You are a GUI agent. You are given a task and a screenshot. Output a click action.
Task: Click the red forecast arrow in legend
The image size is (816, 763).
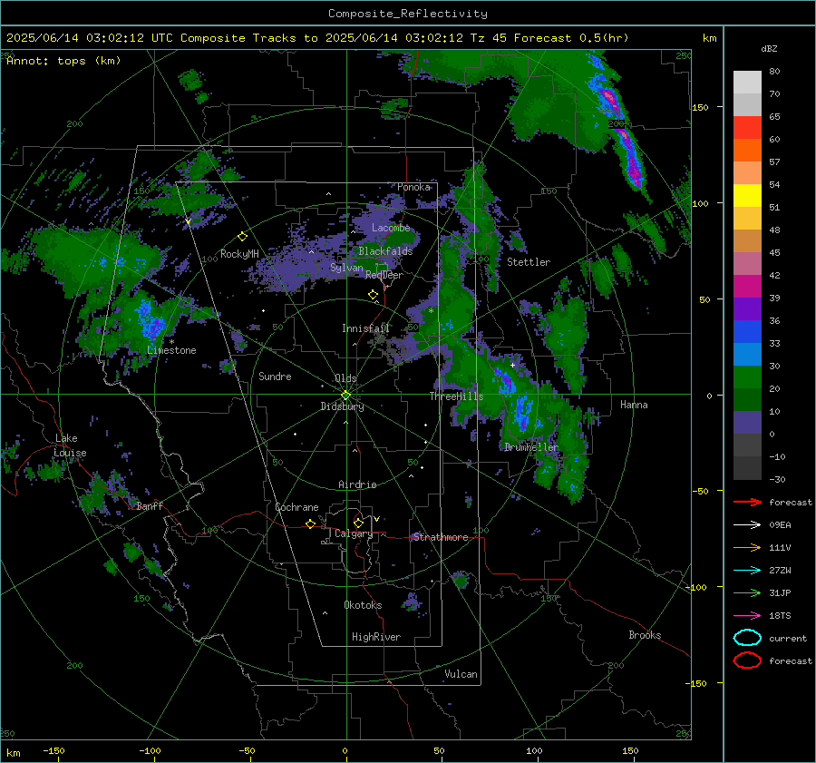tap(747, 502)
